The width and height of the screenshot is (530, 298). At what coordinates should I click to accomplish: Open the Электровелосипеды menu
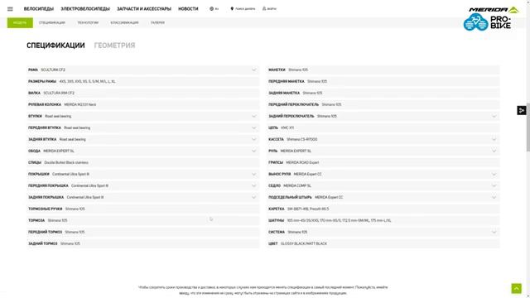85,9
